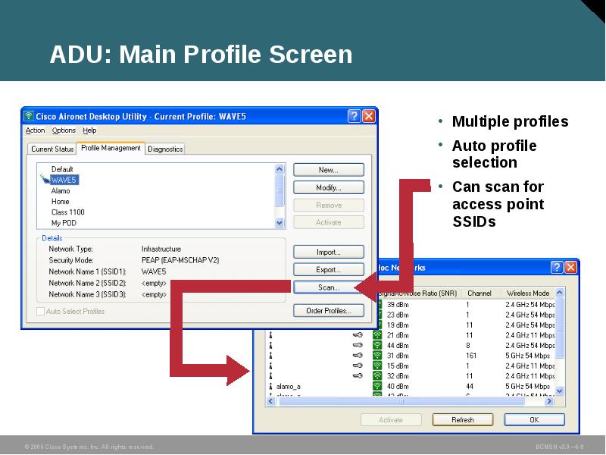606x455 pixels.
Task: Click the down arrow on the profile list scrollbar
Action: click(x=280, y=222)
